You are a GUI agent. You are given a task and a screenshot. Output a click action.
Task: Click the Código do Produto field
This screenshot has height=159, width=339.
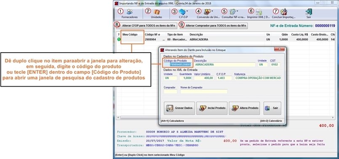[x=177, y=64]
